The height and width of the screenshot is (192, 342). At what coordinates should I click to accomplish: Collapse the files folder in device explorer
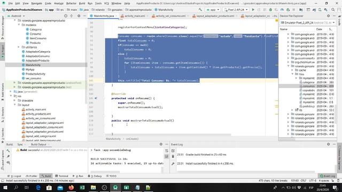click(292, 74)
